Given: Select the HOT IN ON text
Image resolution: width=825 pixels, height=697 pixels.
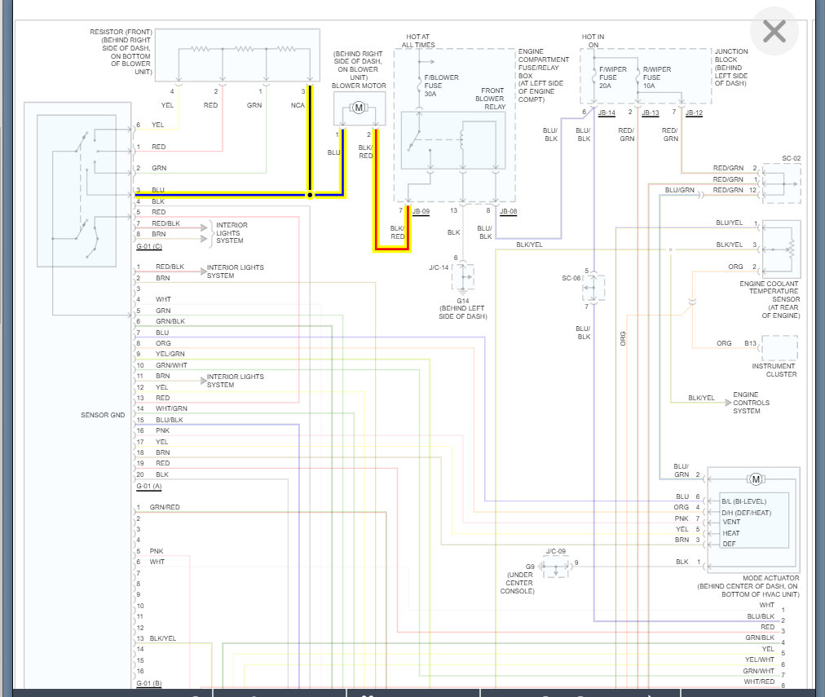Looking at the screenshot, I should (593, 41).
